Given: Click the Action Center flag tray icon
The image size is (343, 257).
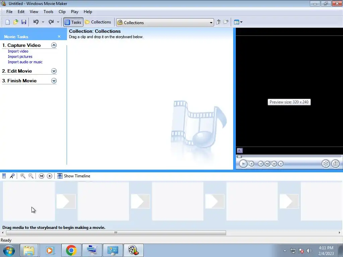Looking at the screenshot, I should (301, 251).
